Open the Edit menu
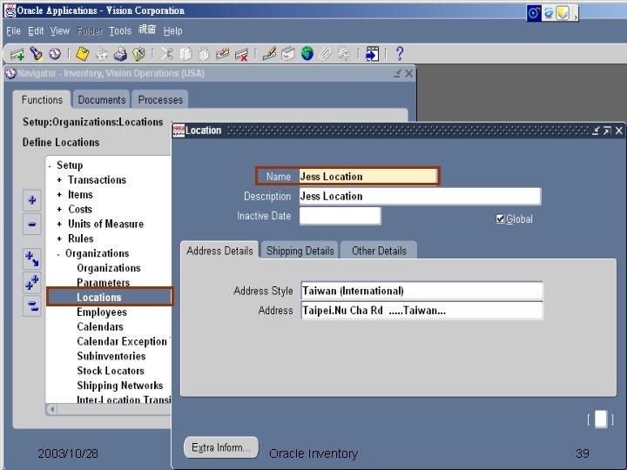This screenshot has width=627, height=470. [36, 30]
